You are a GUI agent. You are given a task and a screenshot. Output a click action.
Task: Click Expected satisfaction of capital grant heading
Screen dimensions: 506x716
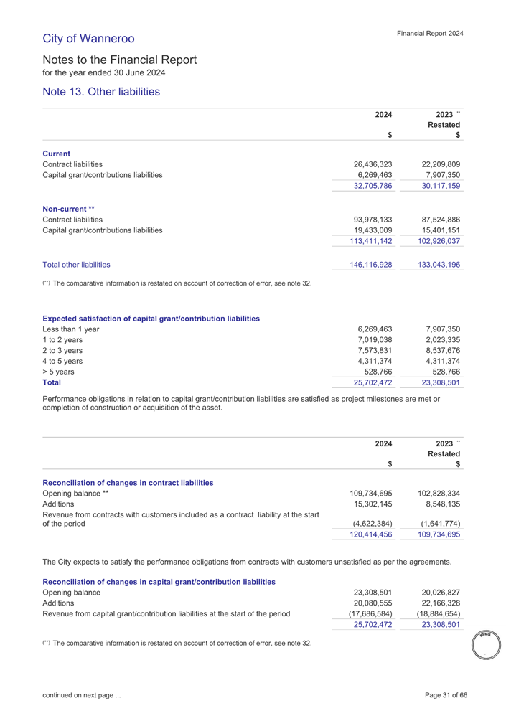pyautogui.click(x=151, y=318)
